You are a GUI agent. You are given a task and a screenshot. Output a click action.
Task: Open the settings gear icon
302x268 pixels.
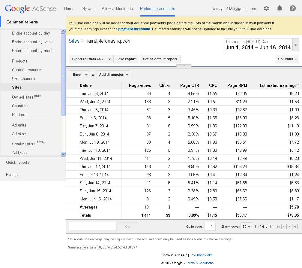(266, 8)
